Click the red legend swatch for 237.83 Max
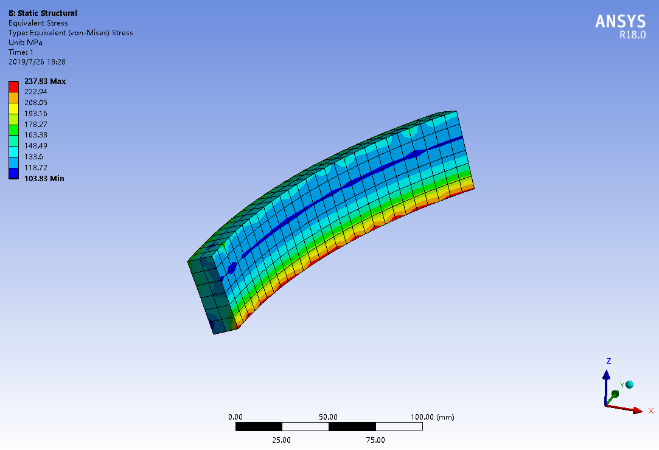Screen dimensions: 659x450 [x=13, y=86]
